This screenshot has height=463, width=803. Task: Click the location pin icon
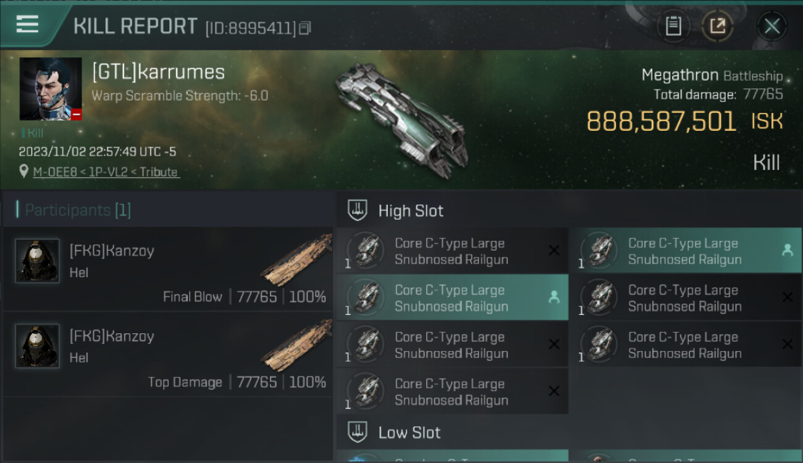(24, 172)
